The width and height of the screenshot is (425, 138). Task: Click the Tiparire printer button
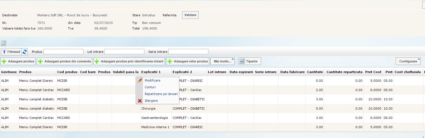pos(250,61)
